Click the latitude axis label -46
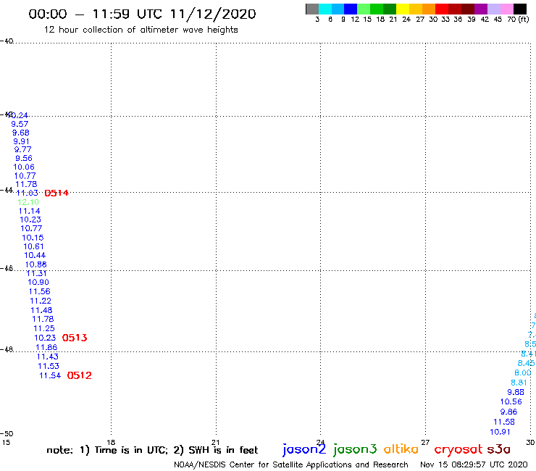Viewport: 536px width, 471px height. tap(7, 269)
